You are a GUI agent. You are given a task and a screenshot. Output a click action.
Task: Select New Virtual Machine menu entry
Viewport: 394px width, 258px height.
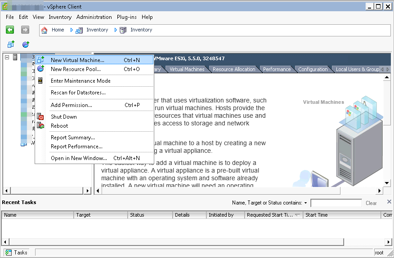coord(77,60)
